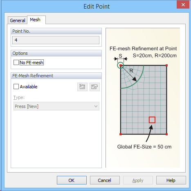Switch to the General tab
The image size is (191, 191).
click(18, 20)
